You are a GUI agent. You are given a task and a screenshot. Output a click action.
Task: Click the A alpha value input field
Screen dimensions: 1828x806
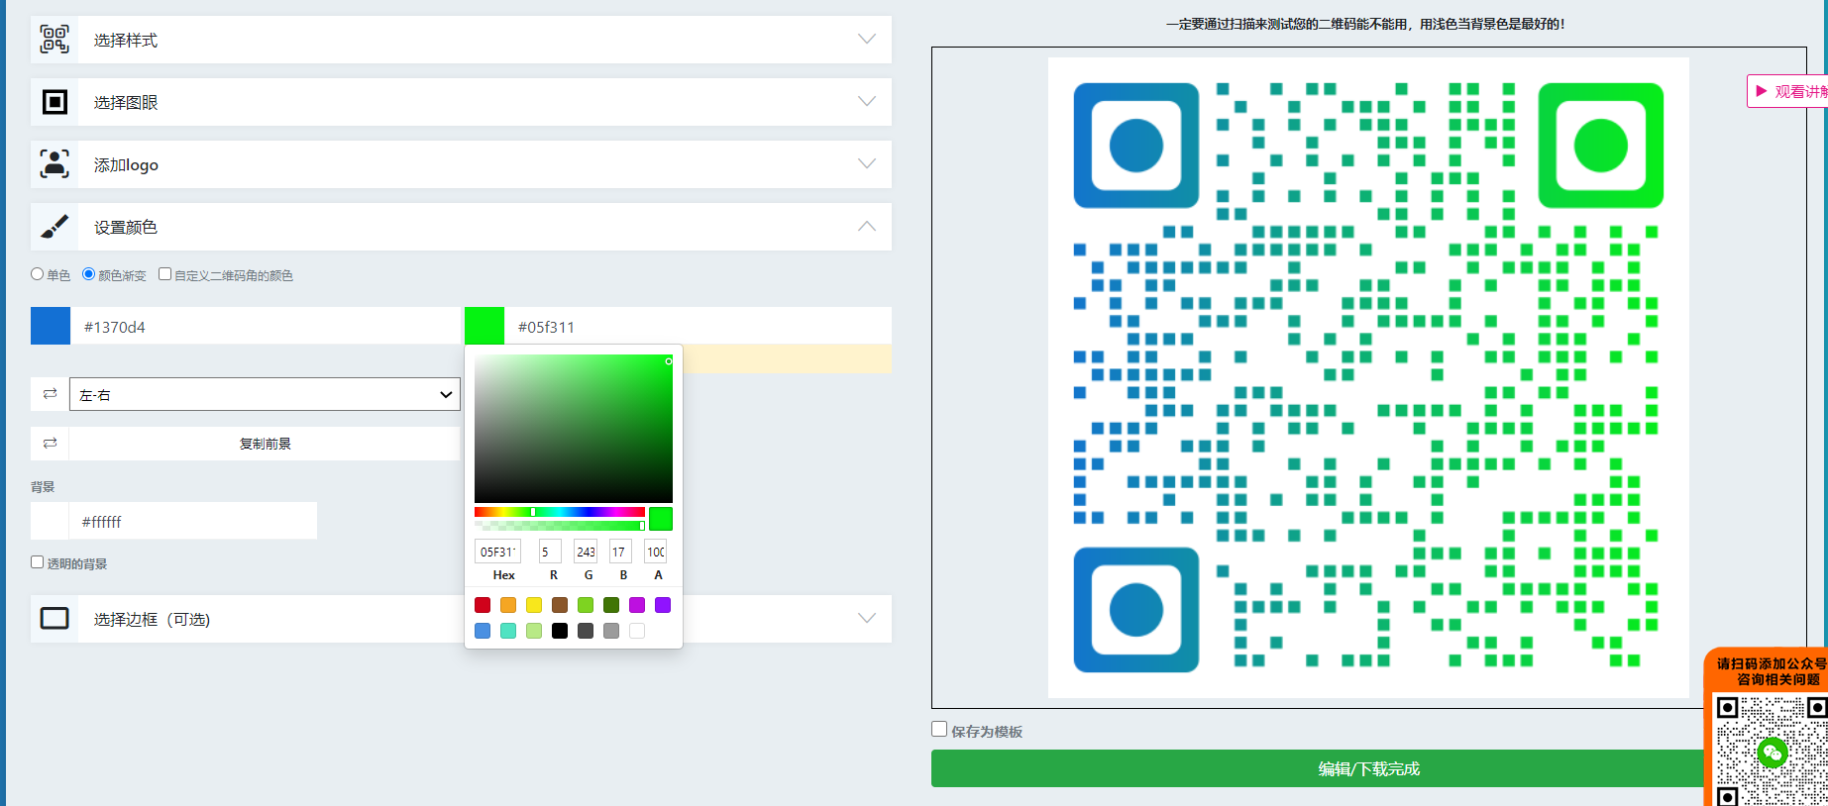pyautogui.click(x=655, y=552)
